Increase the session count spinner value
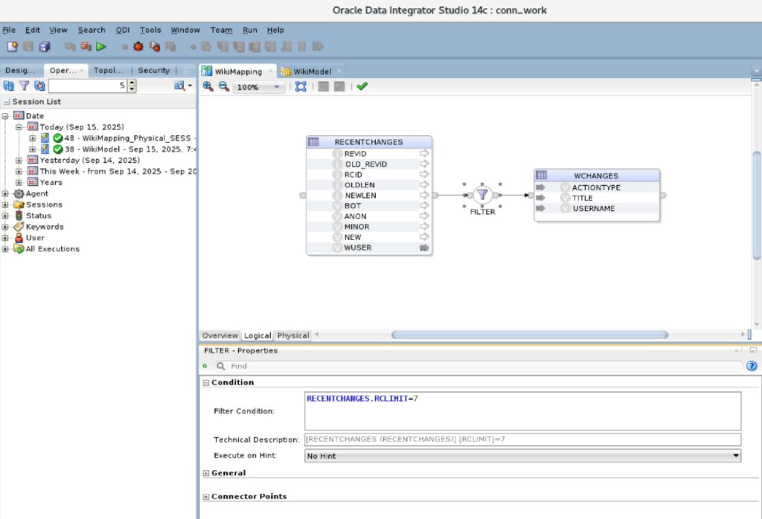 [132, 83]
